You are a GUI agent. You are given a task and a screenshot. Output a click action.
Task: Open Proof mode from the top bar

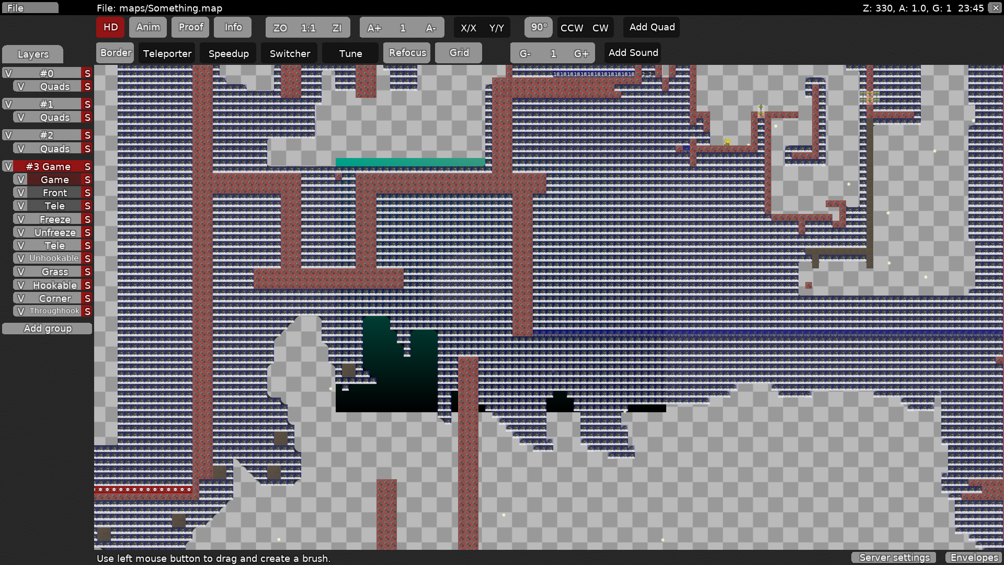coord(190,27)
